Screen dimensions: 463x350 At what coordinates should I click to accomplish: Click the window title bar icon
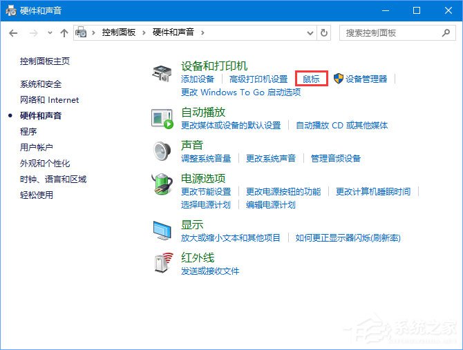pyautogui.click(x=11, y=10)
